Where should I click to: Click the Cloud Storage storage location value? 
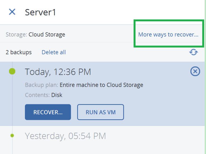[47, 34]
